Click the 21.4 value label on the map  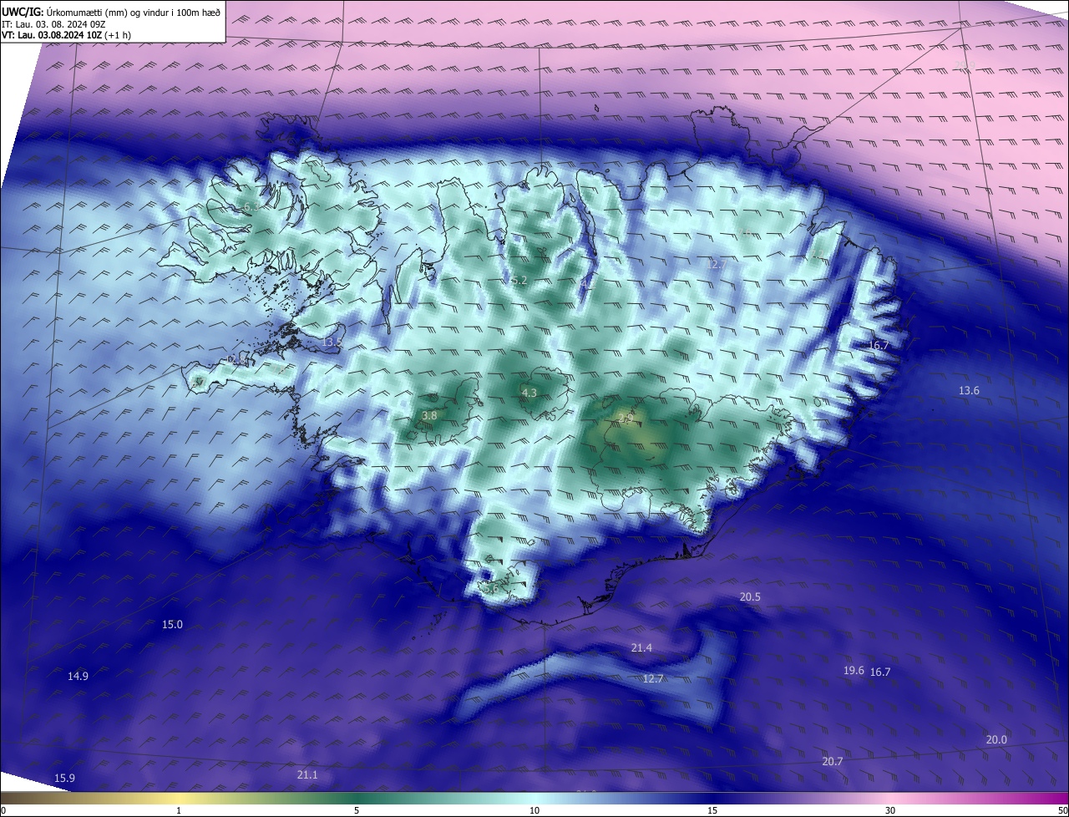[x=641, y=647]
